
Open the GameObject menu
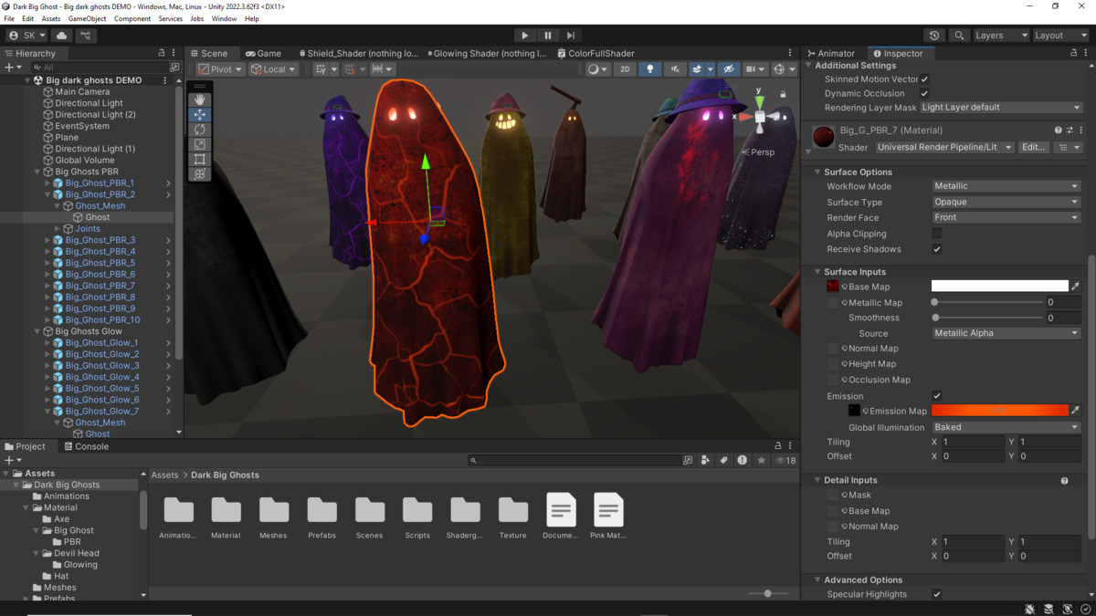tap(86, 17)
